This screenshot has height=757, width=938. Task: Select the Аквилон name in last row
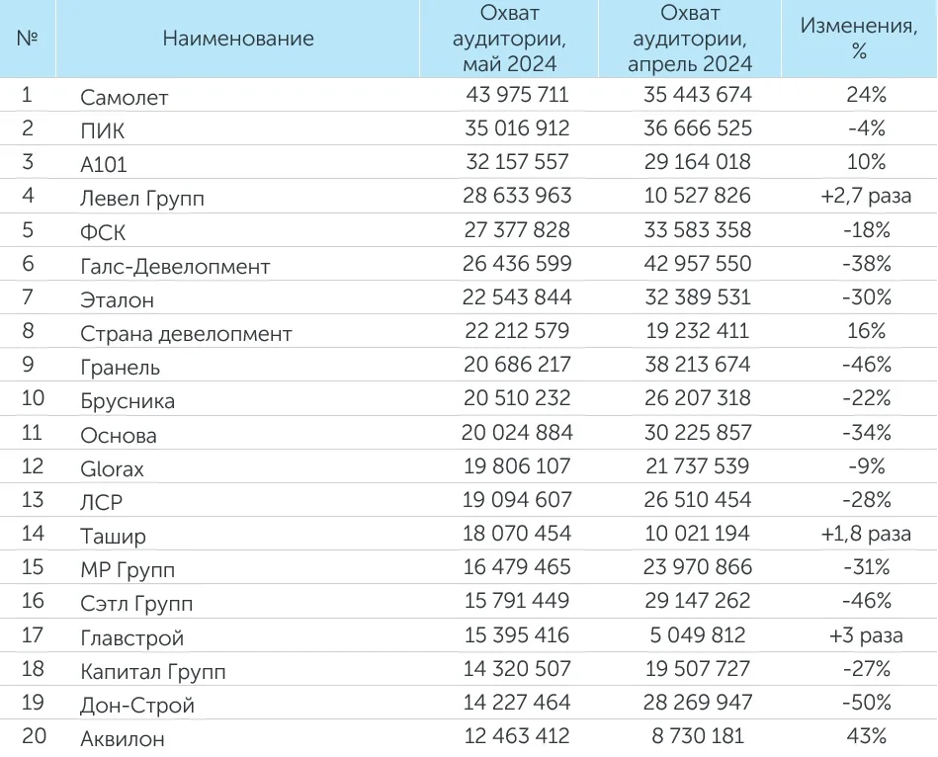(x=123, y=738)
